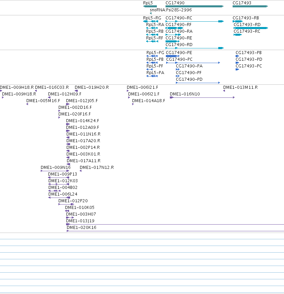Select protein RpL5-PG label
284x294 pixels.
tap(155, 53)
